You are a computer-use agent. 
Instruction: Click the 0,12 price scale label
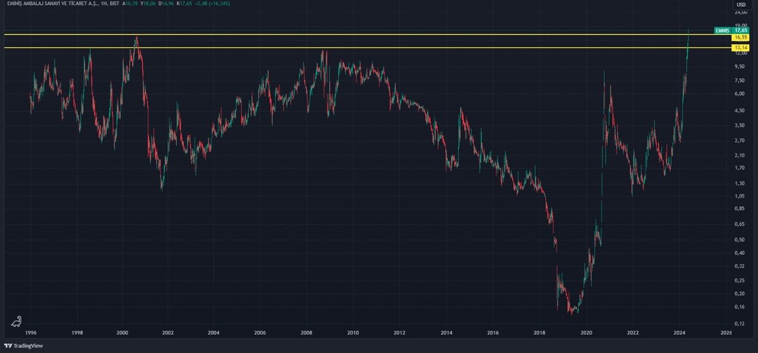click(x=741, y=323)
